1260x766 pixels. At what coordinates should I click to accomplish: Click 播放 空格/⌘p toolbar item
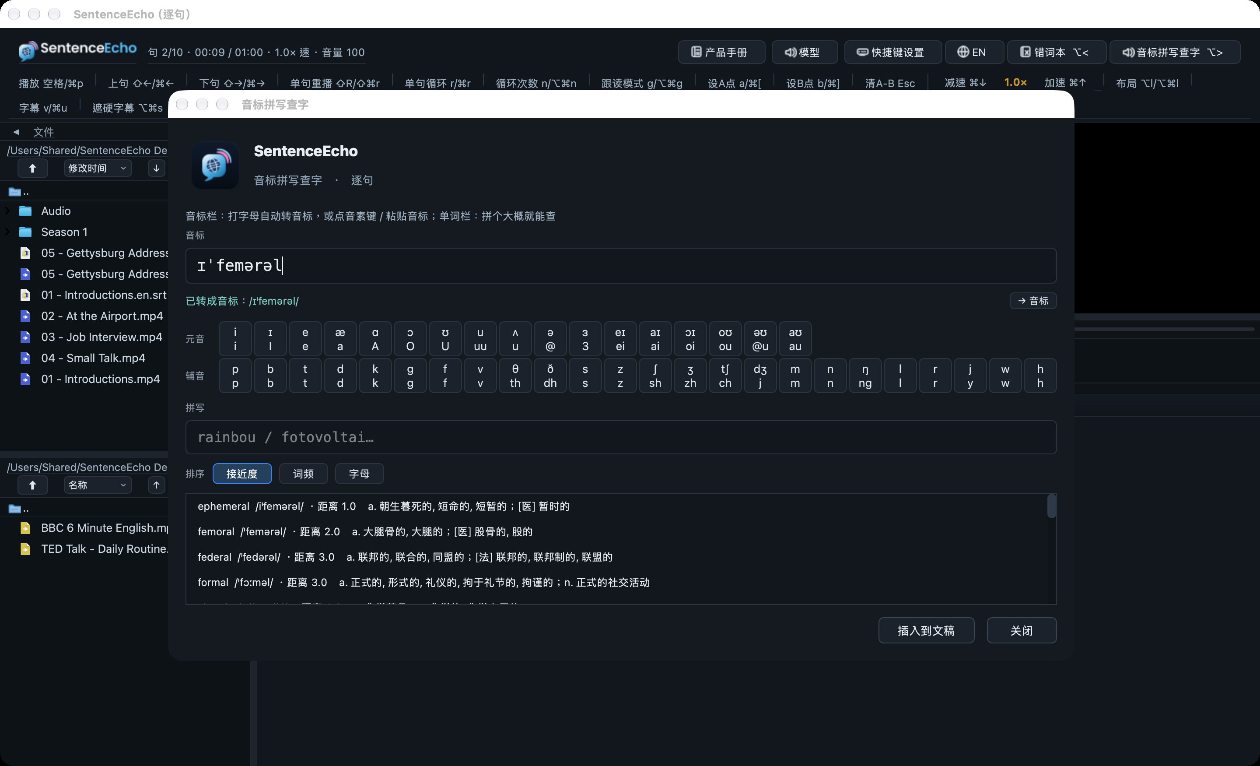click(51, 83)
